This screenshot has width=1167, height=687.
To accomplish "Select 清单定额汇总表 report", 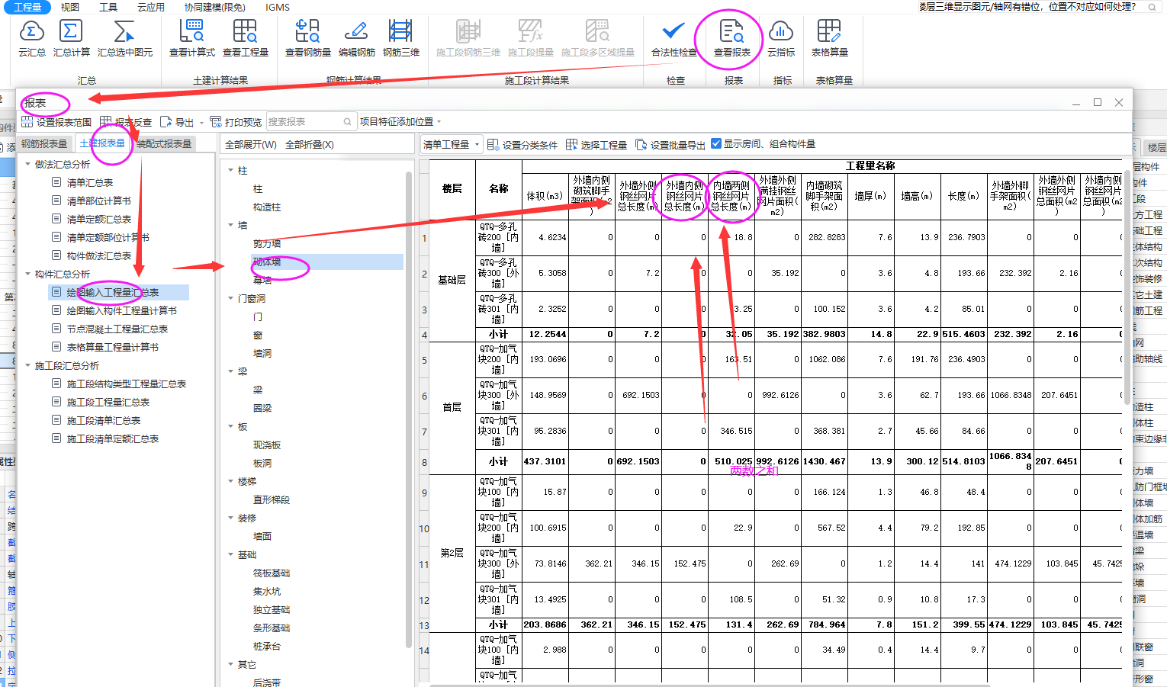I will click(99, 219).
